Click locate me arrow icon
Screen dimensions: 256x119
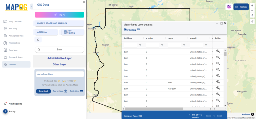pyautogui.click(x=252, y=21)
